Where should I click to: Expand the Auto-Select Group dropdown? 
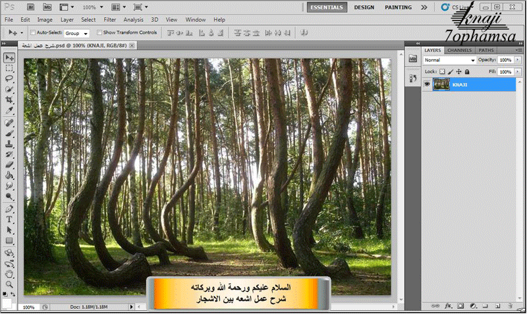77,32
